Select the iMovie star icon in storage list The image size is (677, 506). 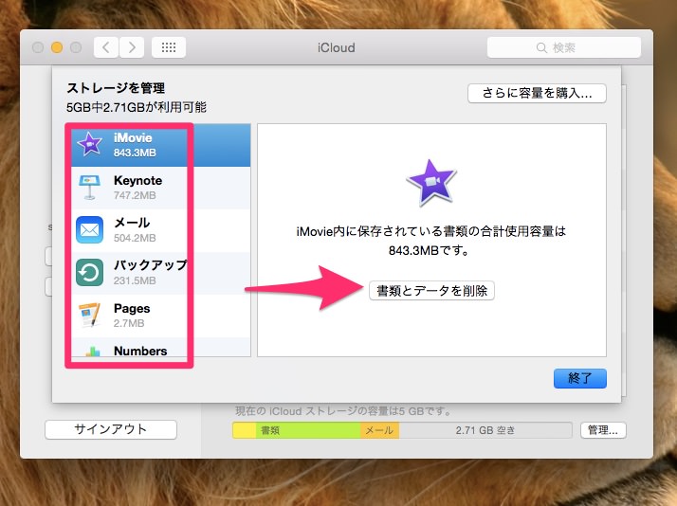89,144
